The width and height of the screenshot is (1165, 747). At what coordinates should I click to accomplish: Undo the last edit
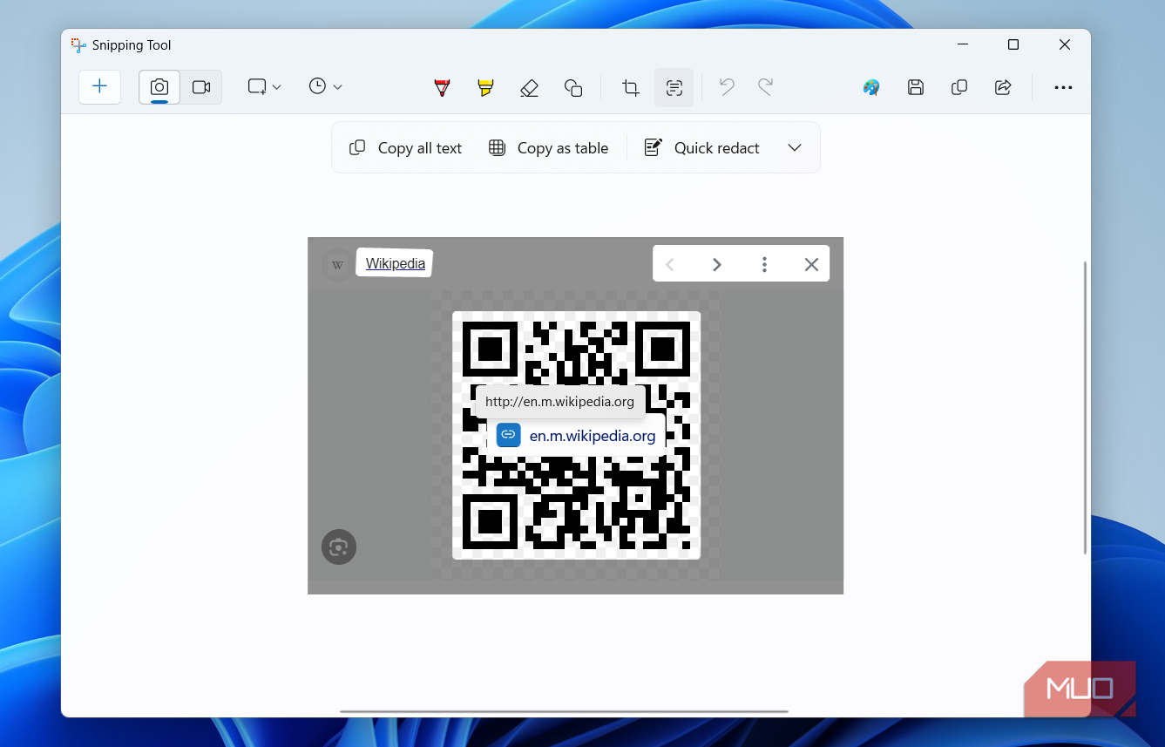727,86
